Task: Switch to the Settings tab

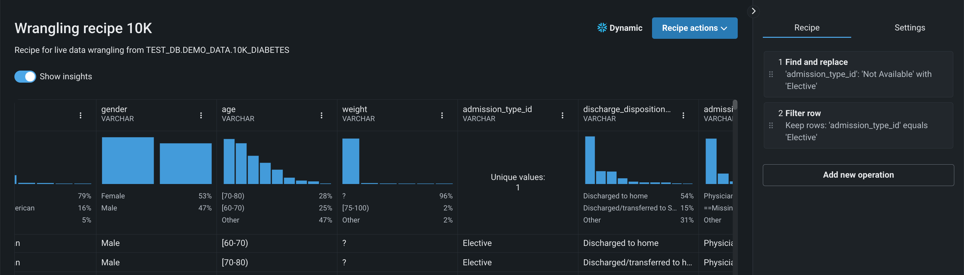Action: pyautogui.click(x=909, y=28)
